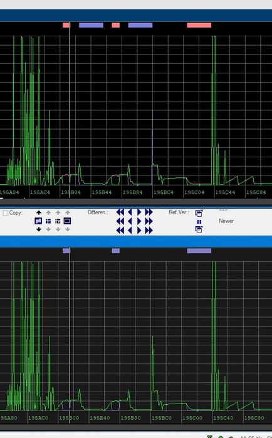Image resolution: width=272 pixels, height=438 pixels.
Task: Click the lower Ref.Ver. window icon
Action: [x=199, y=229]
